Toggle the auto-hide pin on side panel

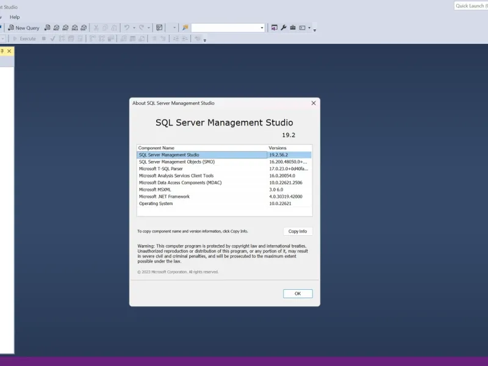point(2,51)
